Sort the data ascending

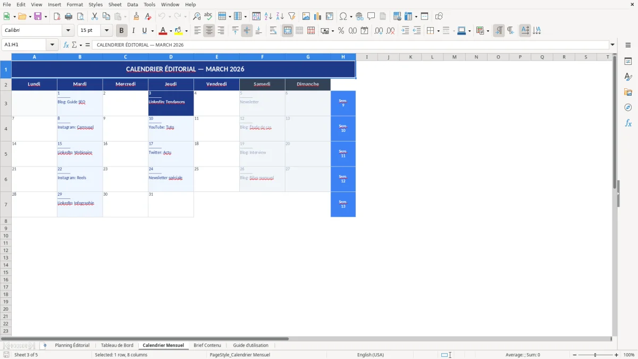click(x=268, y=16)
